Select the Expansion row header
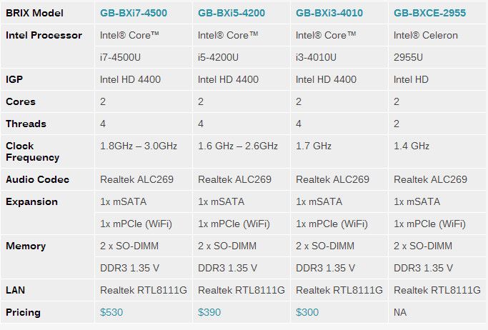The height and width of the screenshot is (330, 488). click(x=31, y=201)
